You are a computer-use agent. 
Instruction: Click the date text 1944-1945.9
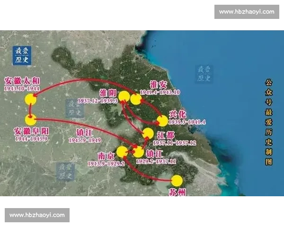point(32,139)
